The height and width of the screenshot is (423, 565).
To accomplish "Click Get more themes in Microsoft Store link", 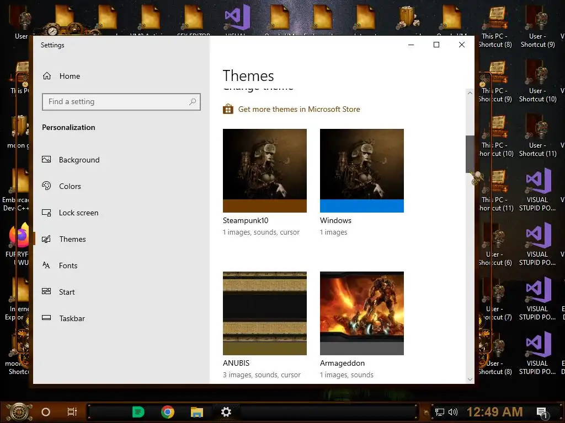I will [x=299, y=109].
